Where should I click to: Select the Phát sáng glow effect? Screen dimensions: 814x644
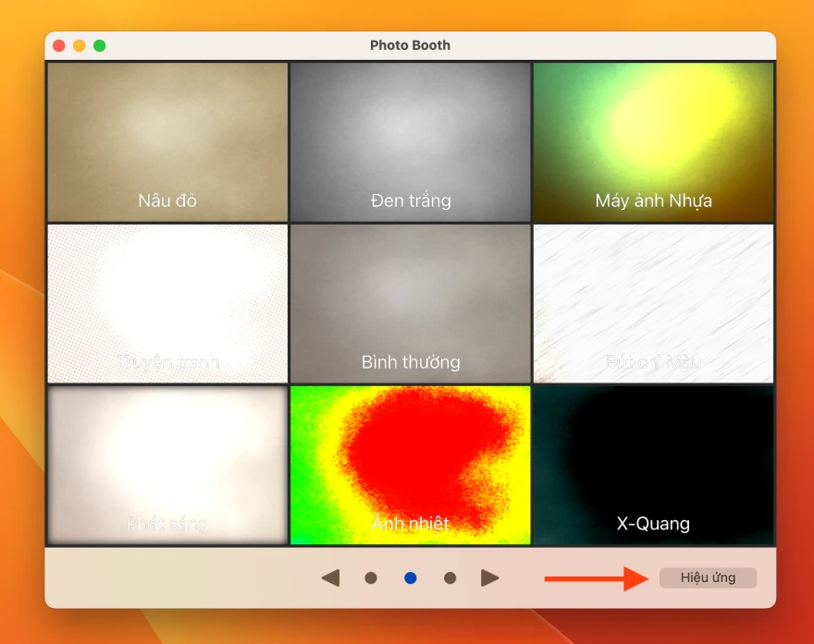click(167, 465)
